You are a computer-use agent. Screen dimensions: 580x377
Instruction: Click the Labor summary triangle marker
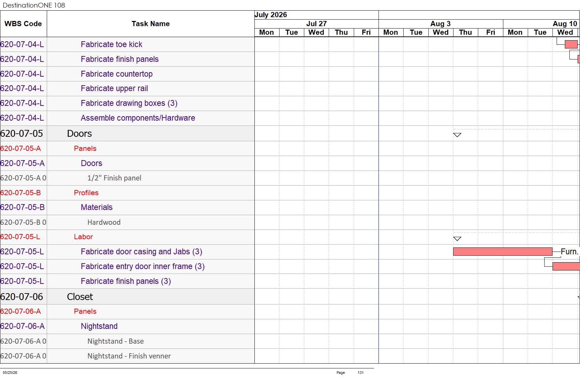point(457,239)
